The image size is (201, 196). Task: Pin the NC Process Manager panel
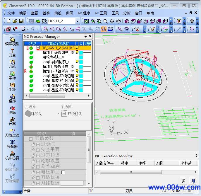86,36
